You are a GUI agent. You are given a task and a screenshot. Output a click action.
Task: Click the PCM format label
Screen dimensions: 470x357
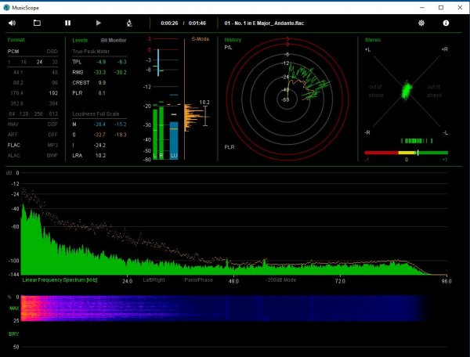[x=13, y=52]
